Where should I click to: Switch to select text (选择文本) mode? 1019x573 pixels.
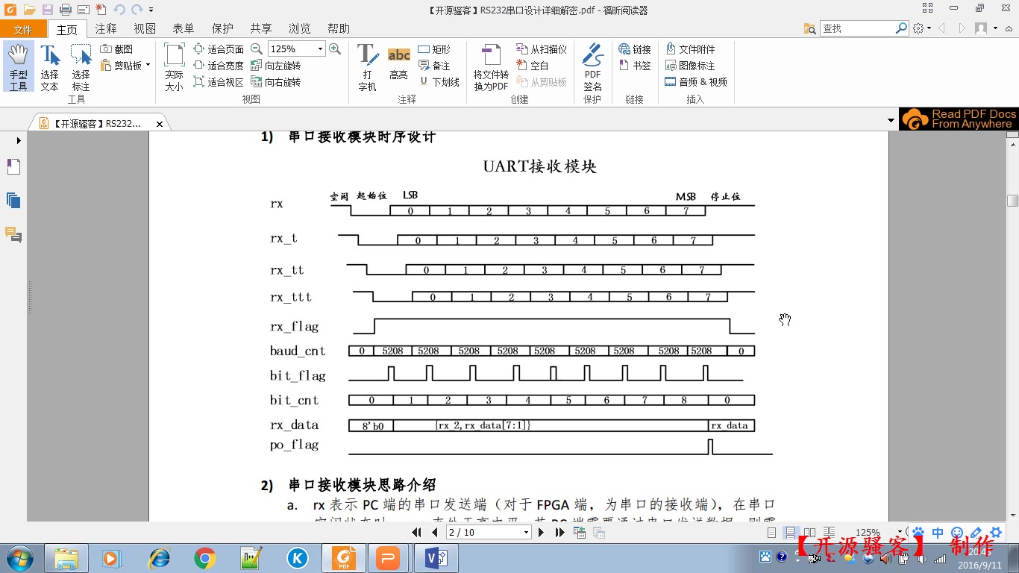[x=49, y=66]
